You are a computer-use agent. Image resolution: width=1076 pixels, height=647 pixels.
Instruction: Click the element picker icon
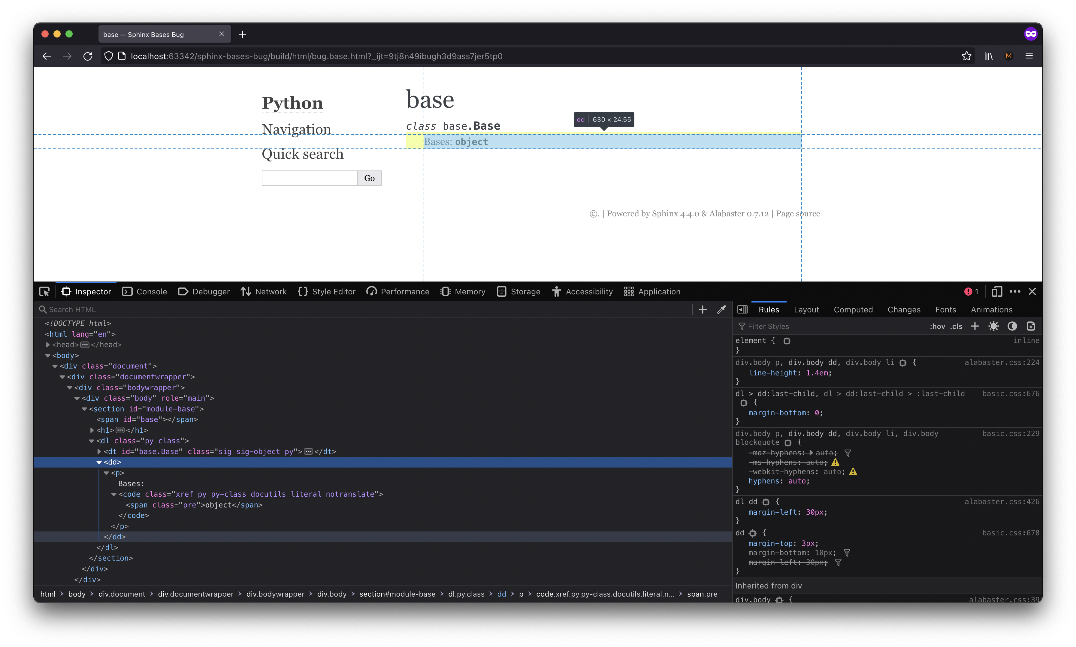(44, 292)
